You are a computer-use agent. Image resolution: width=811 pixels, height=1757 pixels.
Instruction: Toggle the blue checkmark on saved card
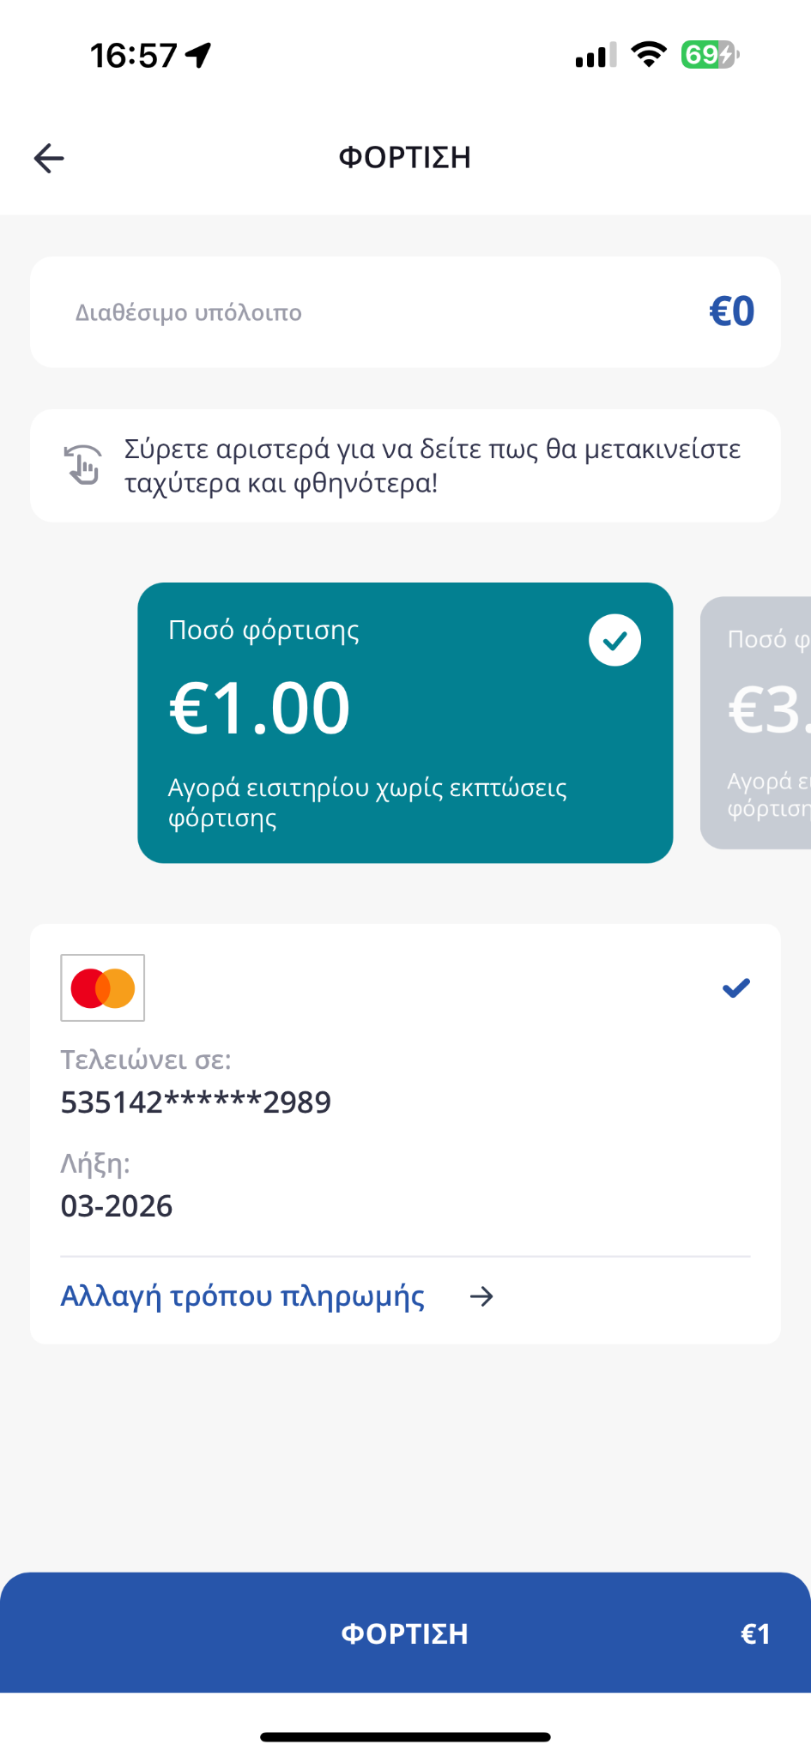coord(736,988)
